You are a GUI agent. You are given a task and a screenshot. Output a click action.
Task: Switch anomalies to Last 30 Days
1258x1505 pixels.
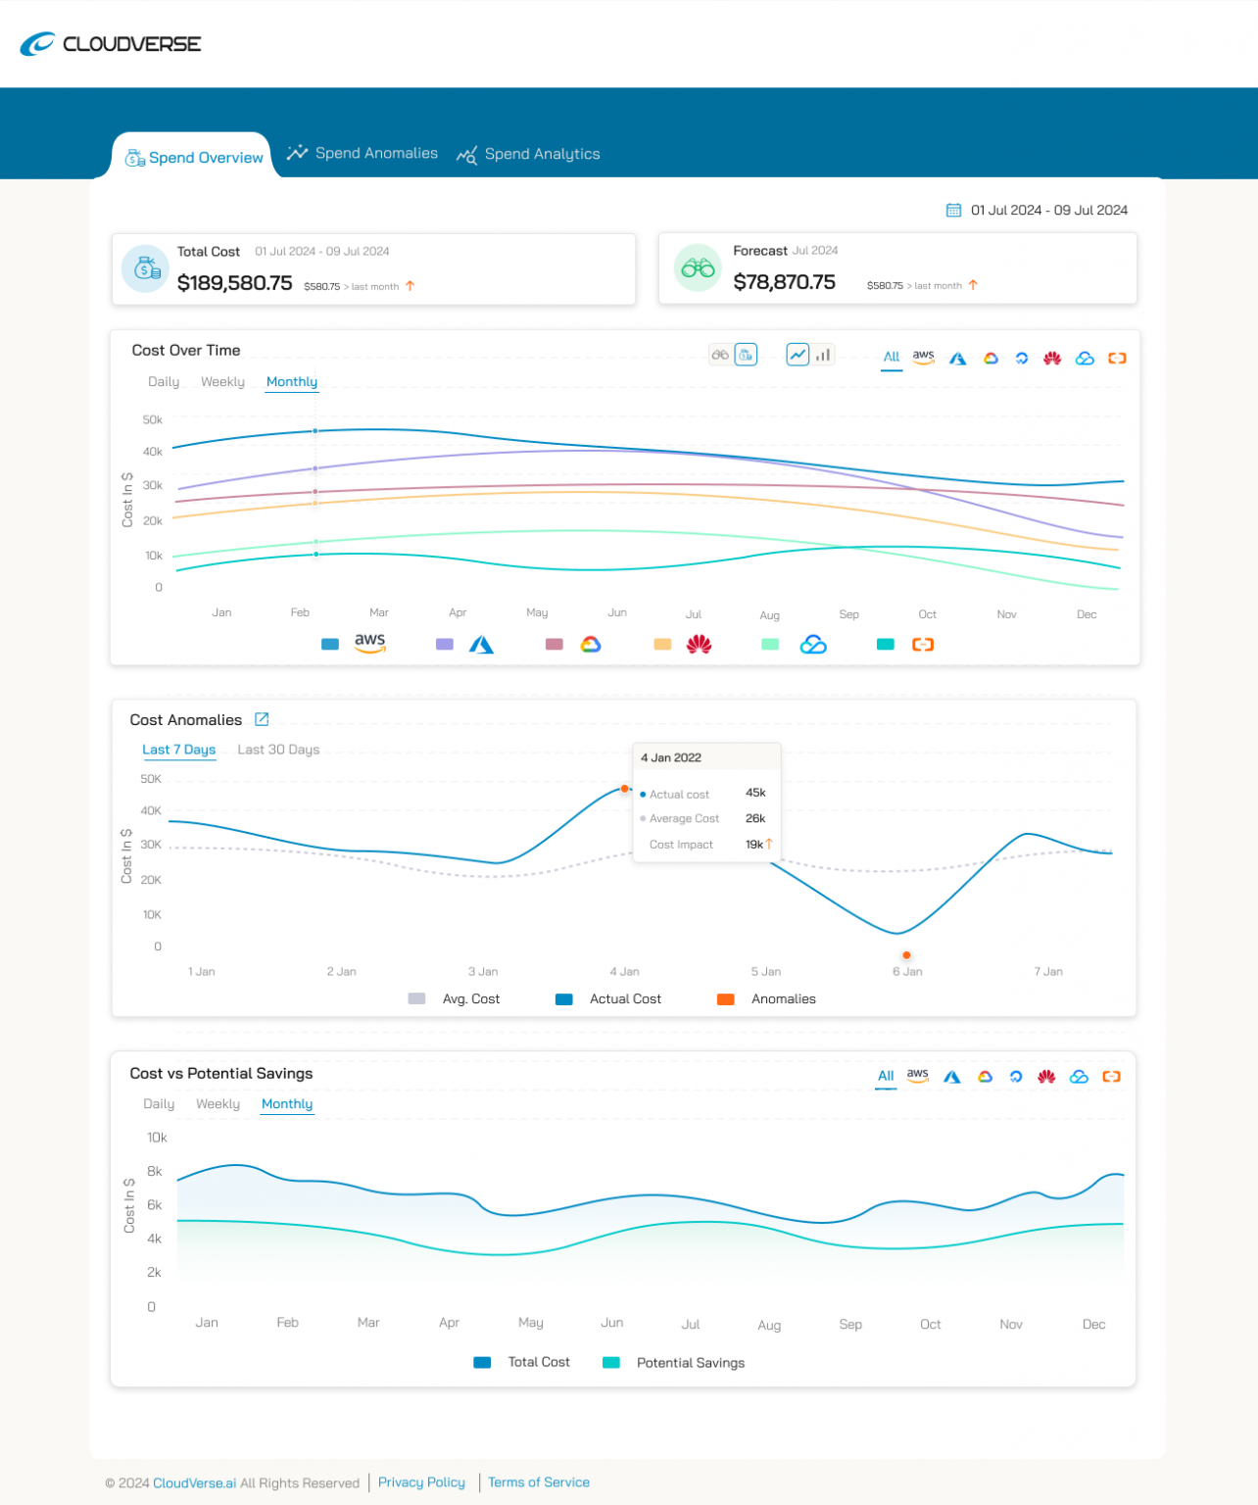(x=278, y=750)
